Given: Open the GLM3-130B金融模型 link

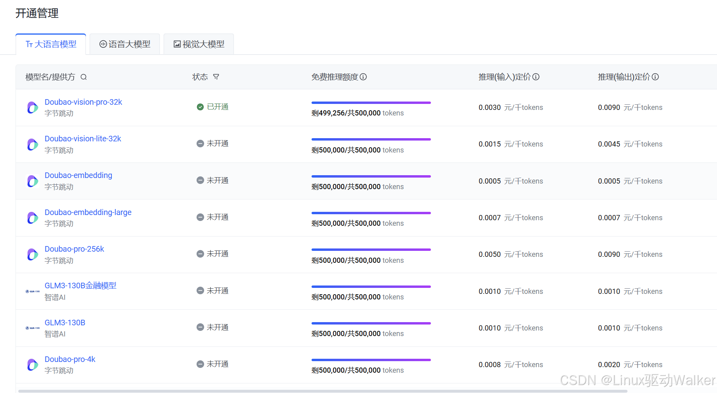Looking at the screenshot, I should click(80, 285).
